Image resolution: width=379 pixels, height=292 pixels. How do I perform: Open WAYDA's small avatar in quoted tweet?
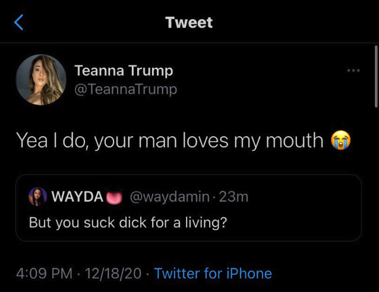tap(37, 197)
